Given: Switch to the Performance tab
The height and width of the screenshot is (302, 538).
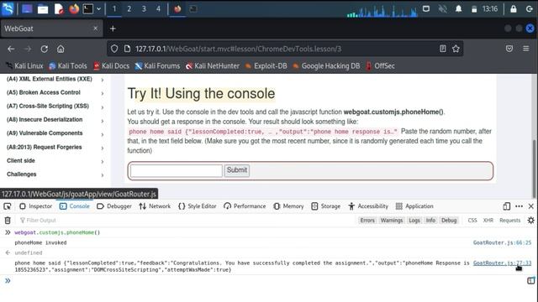Looking at the screenshot, I should pyautogui.click(x=245, y=206).
